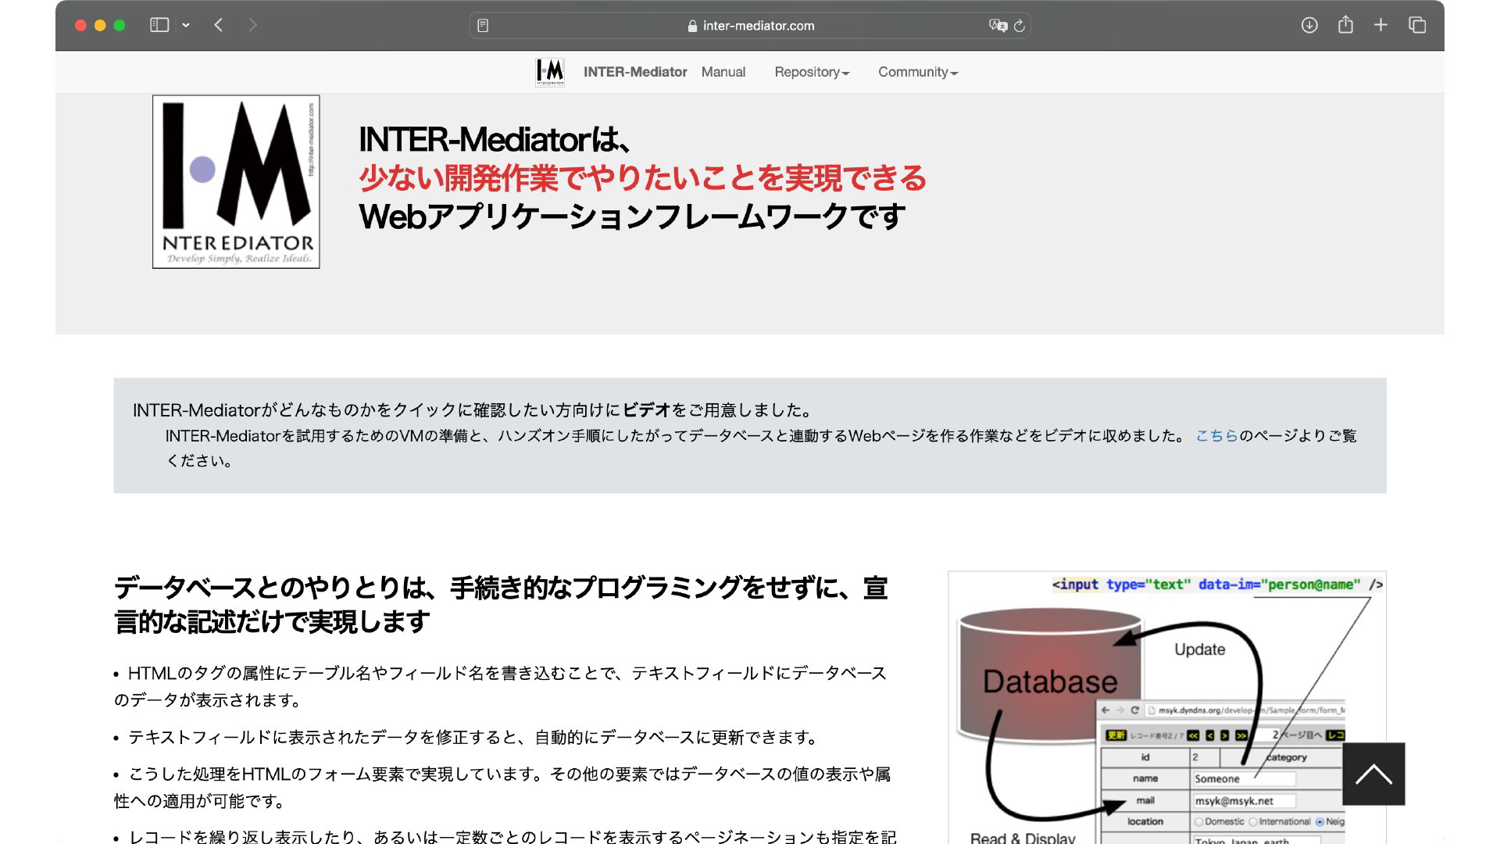Show Reader view icon in address bar
1500x844 pixels.
[x=483, y=26]
